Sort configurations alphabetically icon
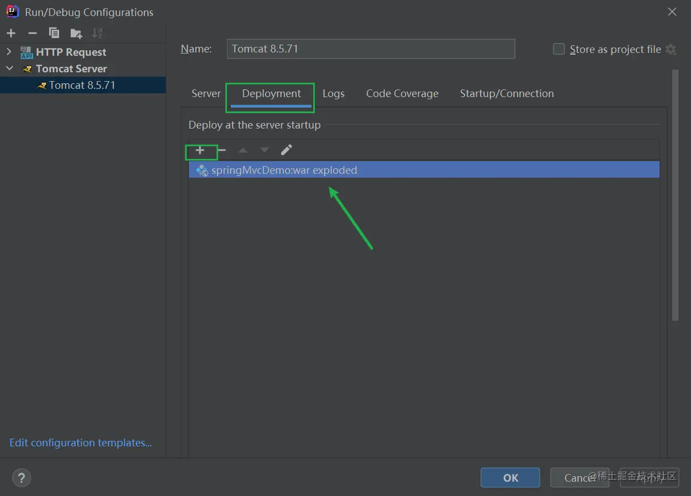 click(97, 33)
